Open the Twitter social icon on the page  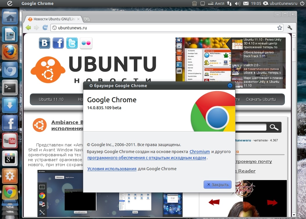tap(72, 43)
